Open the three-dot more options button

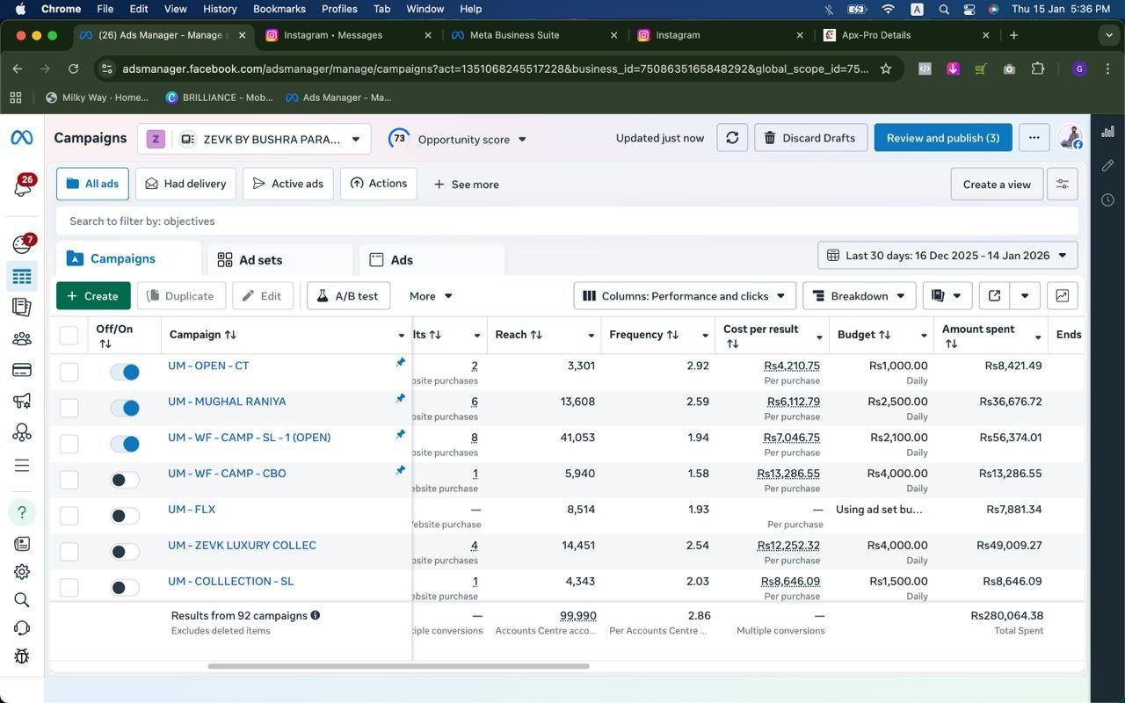(1034, 138)
